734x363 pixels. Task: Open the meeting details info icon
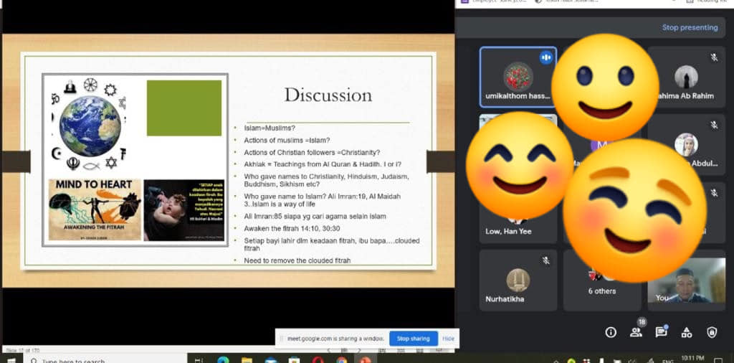click(x=611, y=332)
